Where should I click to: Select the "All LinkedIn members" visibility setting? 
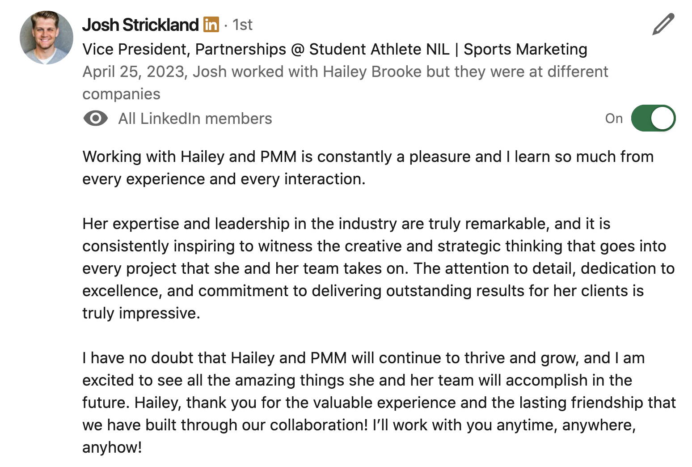tap(195, 119)
